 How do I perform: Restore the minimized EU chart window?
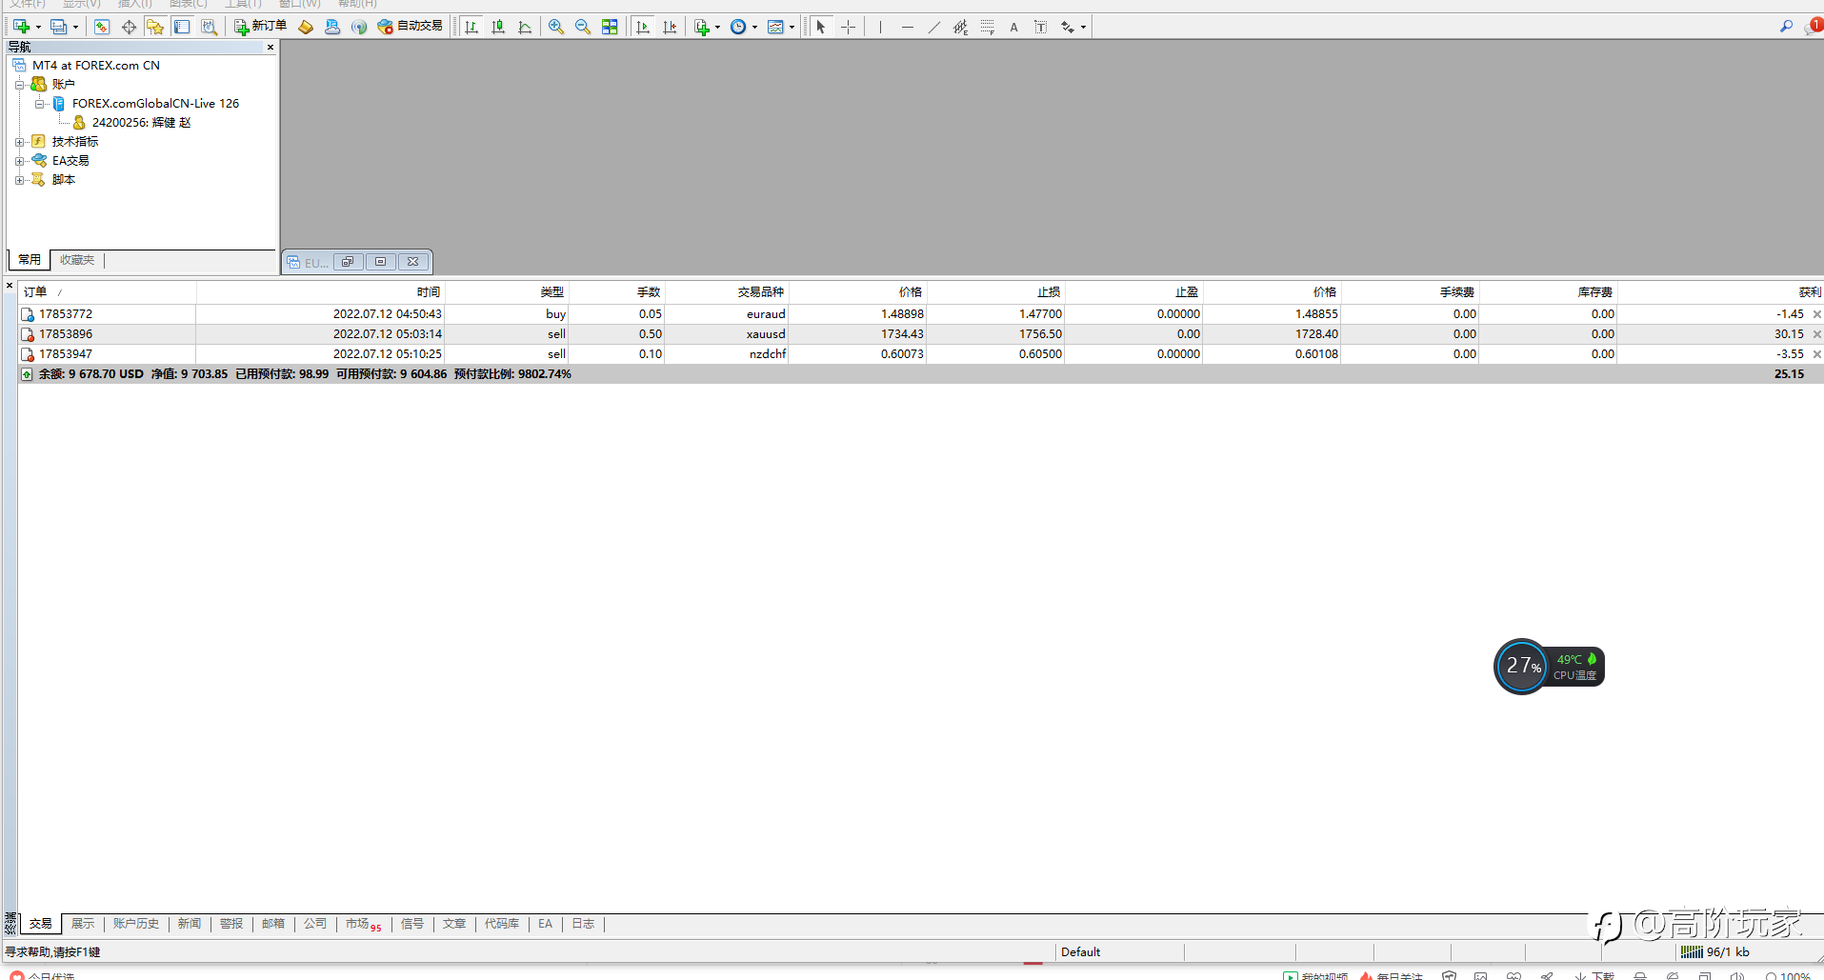pos(348,262)
